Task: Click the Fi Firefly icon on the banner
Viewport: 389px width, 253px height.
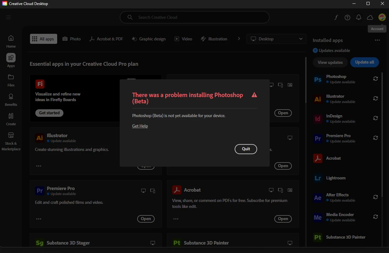Action: tap(40, 84)
